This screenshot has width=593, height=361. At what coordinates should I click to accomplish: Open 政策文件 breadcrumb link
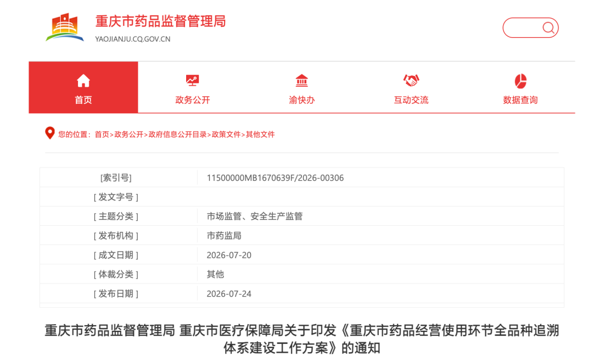point(226,134)
